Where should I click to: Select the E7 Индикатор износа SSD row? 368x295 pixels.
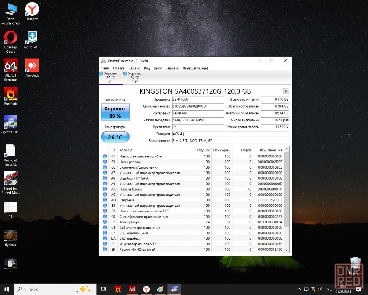pos(193,244)
